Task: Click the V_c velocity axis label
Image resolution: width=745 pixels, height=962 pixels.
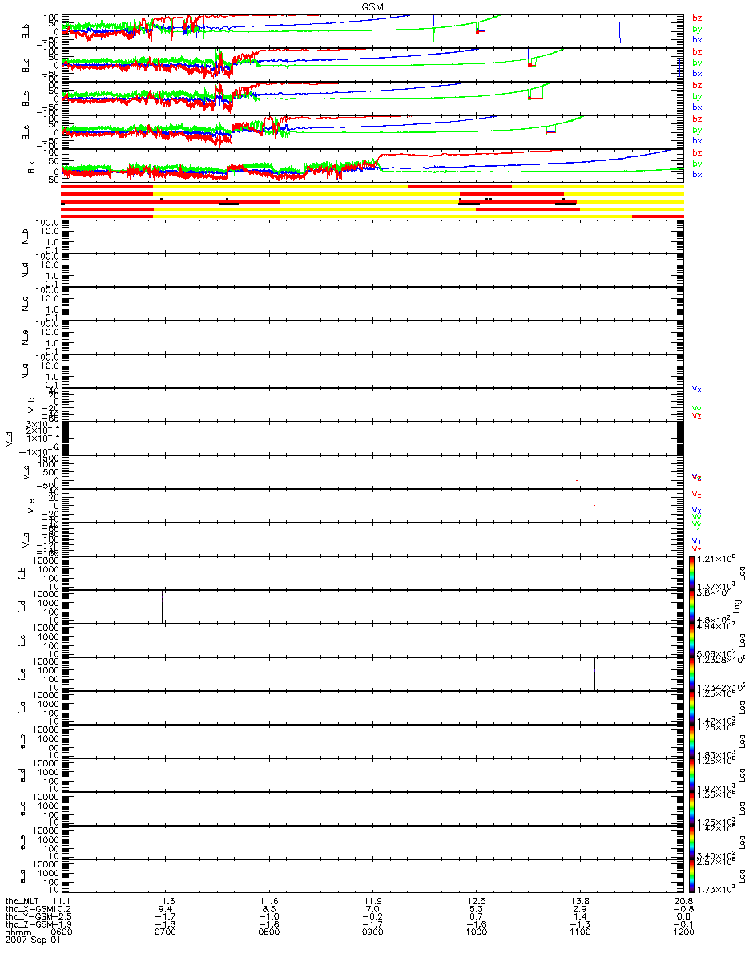Action: pyautogui.click(x=26, y=471)
